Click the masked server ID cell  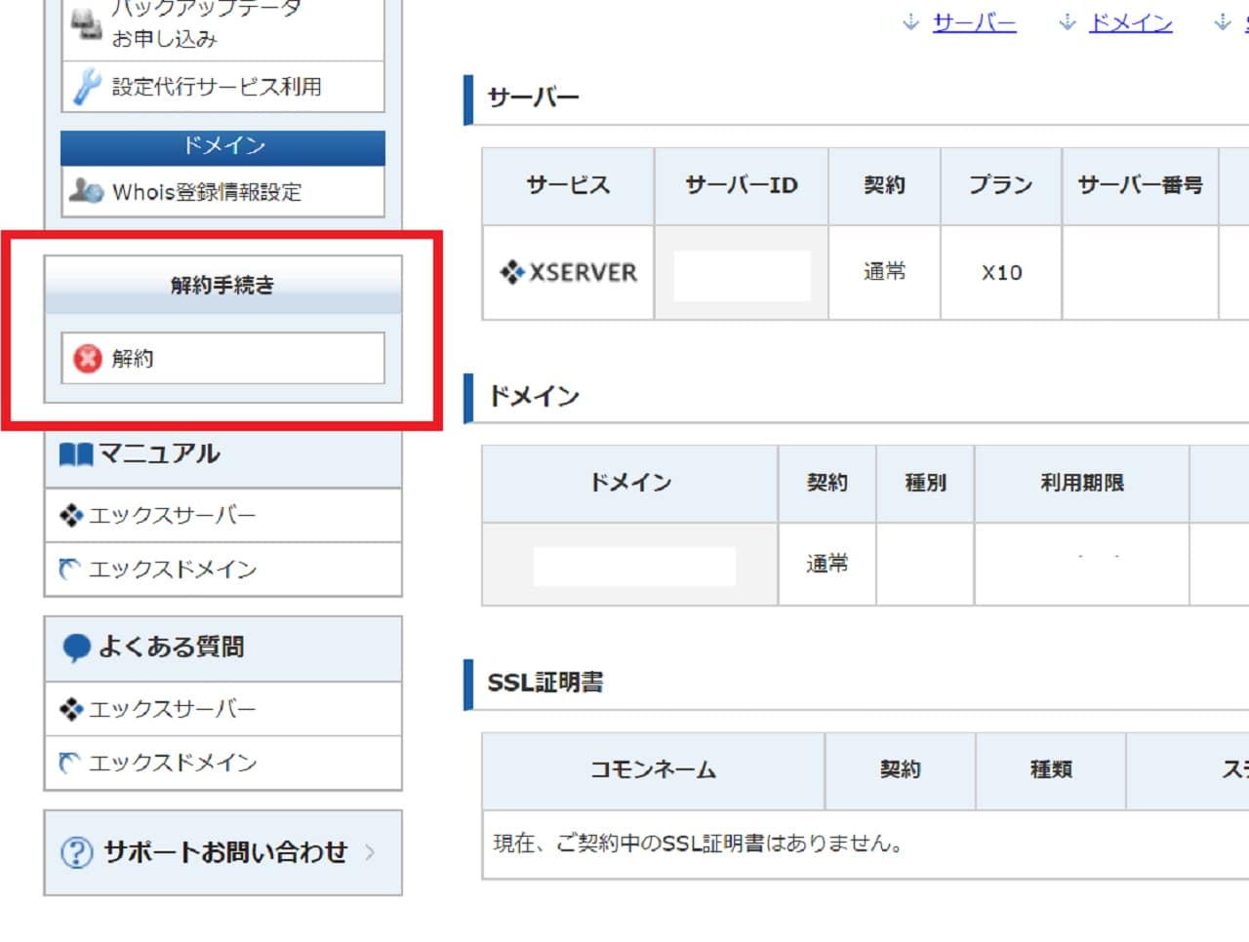pyautogui.click(x=742, y=275)
